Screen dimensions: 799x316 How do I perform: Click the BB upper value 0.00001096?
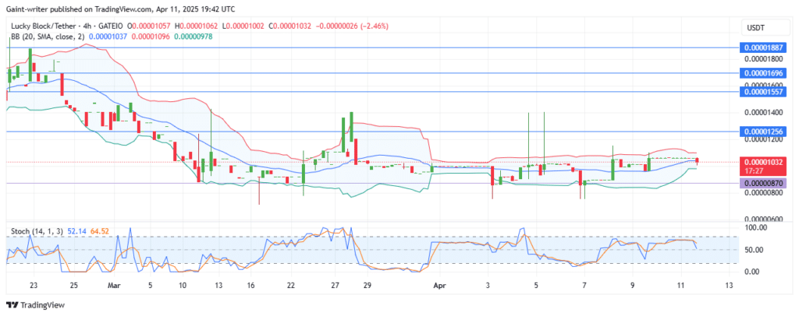point(151,37)
